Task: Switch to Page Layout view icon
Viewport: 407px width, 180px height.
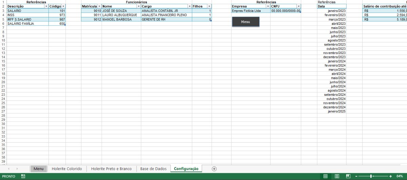Action: coord(337,176)
